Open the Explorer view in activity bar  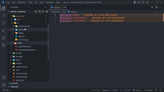click(4, 8)
